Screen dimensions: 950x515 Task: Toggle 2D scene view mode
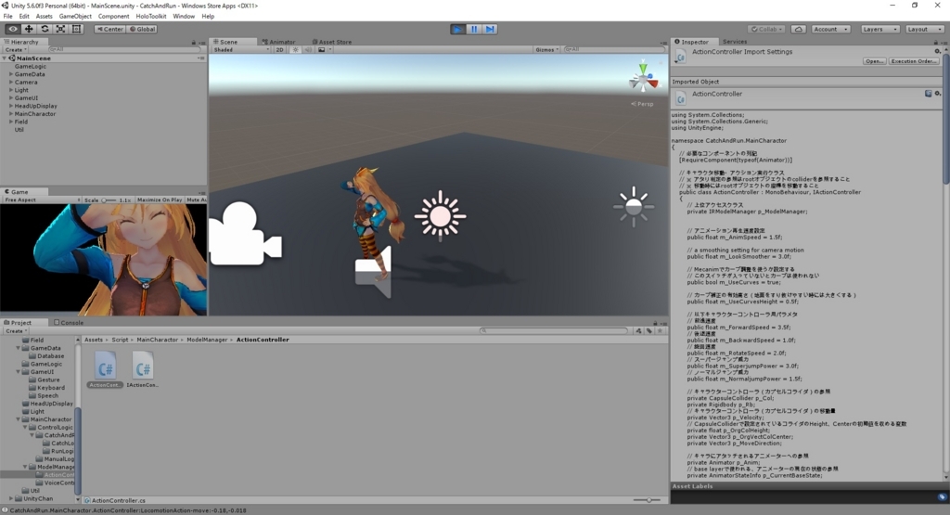(x=279, y=50)
